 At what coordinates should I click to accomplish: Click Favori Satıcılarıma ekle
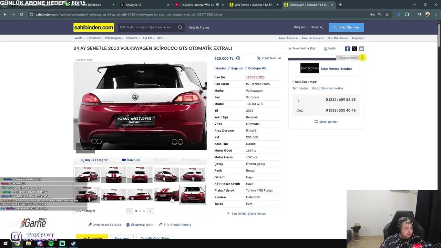tap(328, 89)
